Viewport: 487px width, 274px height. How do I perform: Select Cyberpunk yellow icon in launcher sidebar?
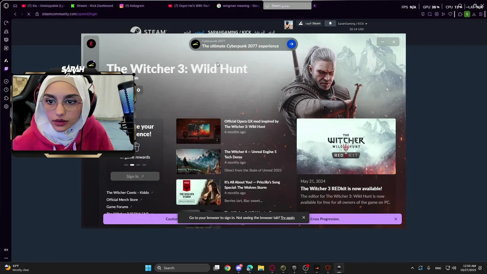click(91, 65)
